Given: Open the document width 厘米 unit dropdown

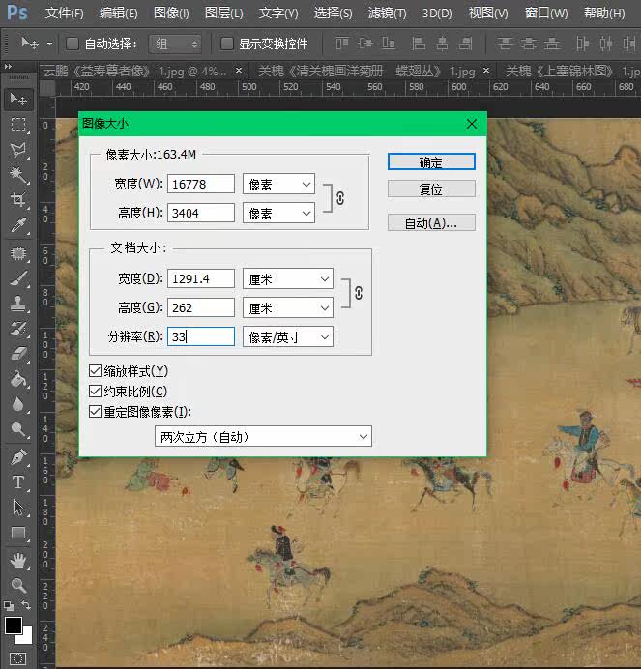Looking at the screenshot, I should click(288, 279).
